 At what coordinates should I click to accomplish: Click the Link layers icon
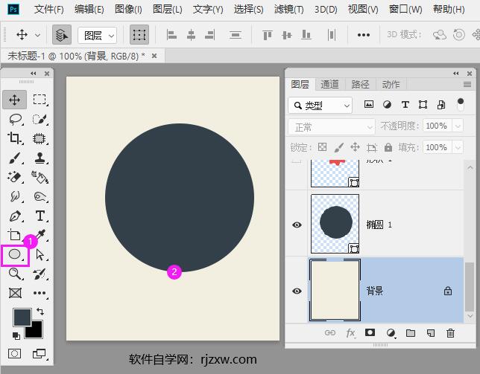pos(330,332)
